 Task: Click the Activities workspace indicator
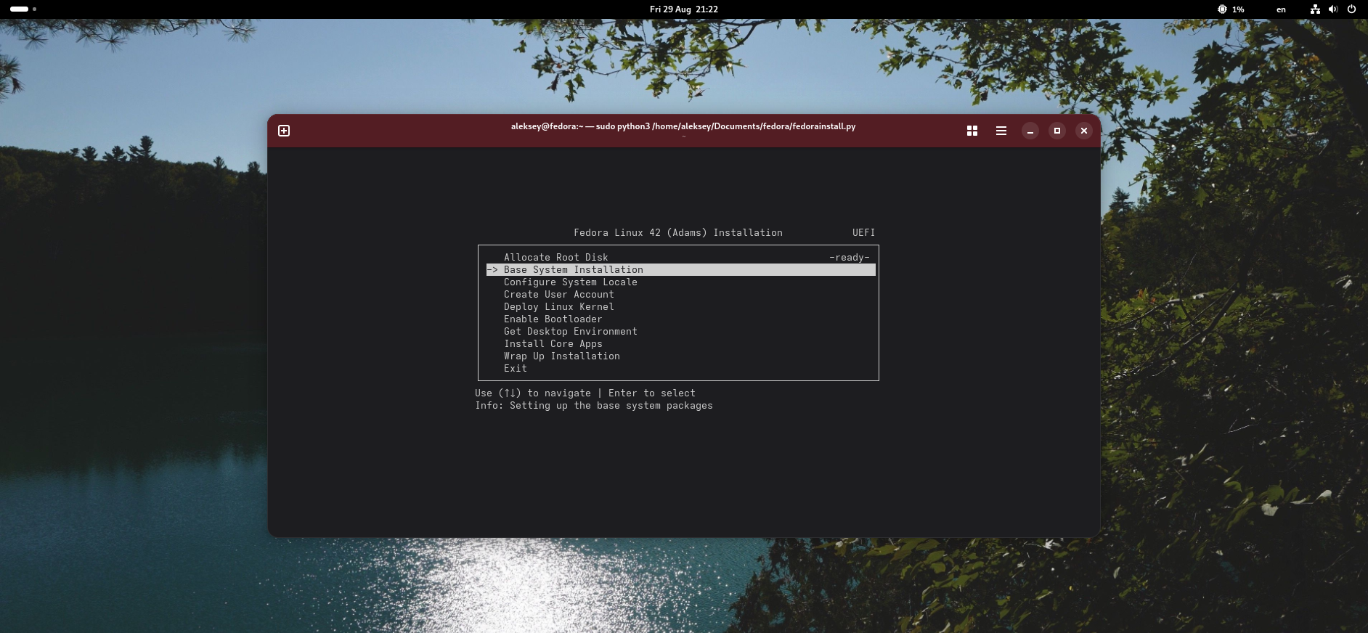(x=23, y=9)
